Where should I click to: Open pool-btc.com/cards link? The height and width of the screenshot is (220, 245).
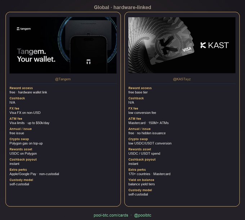point(111,215)
